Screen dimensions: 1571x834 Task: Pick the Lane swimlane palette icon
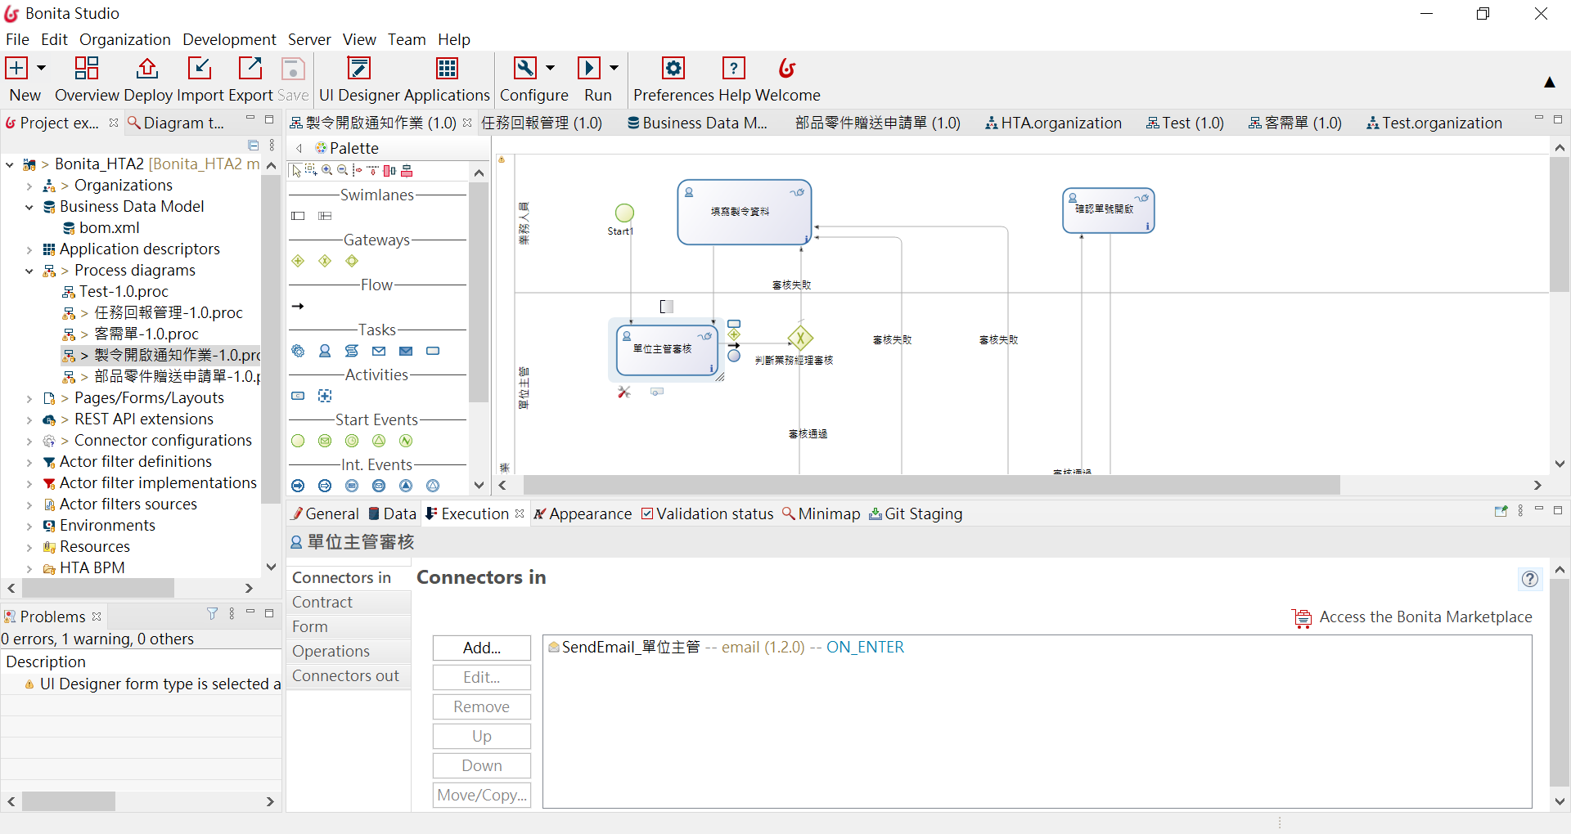(325, 216)
